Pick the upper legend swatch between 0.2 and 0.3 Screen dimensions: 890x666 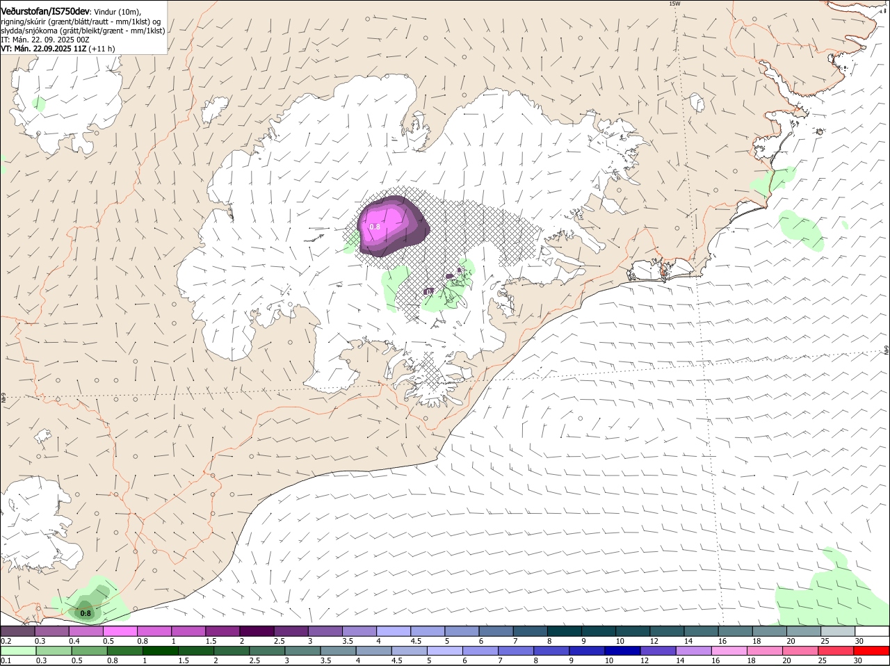pyautogui.click(x=17, y=631)
